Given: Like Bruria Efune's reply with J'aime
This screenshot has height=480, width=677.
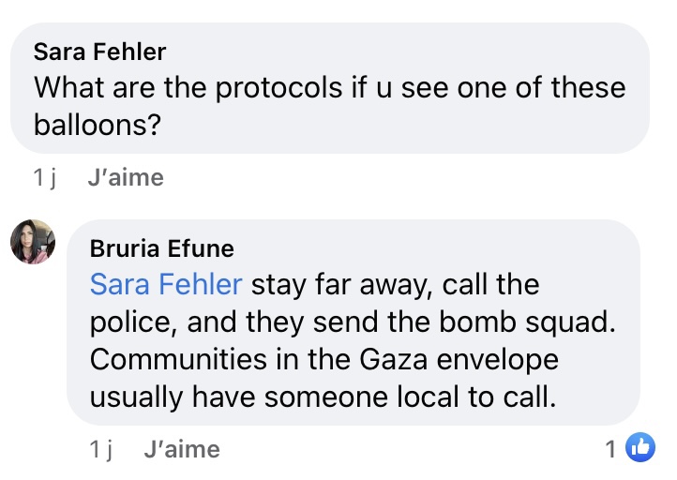Looking at the screenshot, I should [x=182, y=449].
